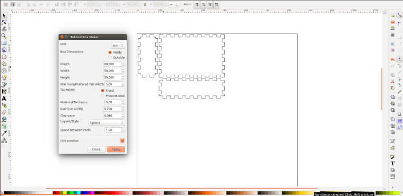Pick the yellow swatch in palette

pyautogui.click(x=65, y=193)
